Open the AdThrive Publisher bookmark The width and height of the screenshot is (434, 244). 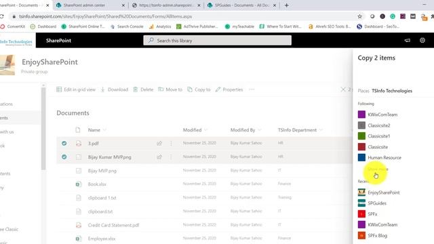pyautogui.click(x=197, y=26)
